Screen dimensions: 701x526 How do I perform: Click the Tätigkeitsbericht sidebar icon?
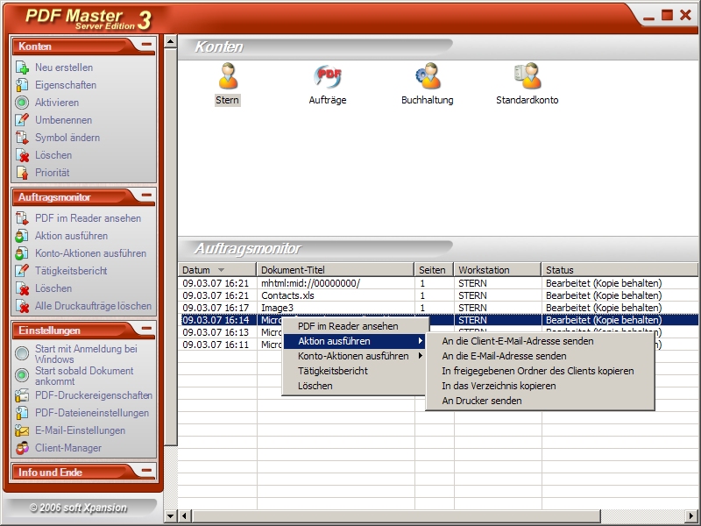[23, 271]
